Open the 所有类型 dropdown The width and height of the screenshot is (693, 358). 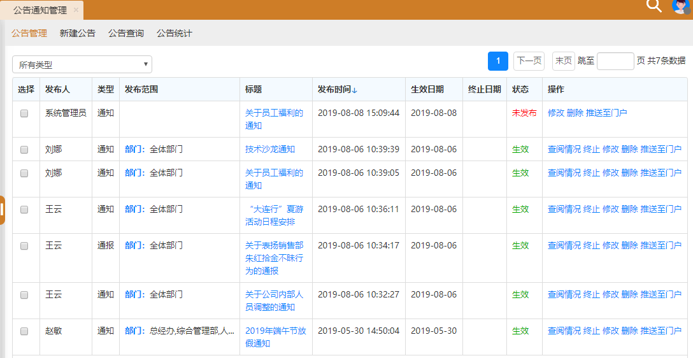[82, 64]
